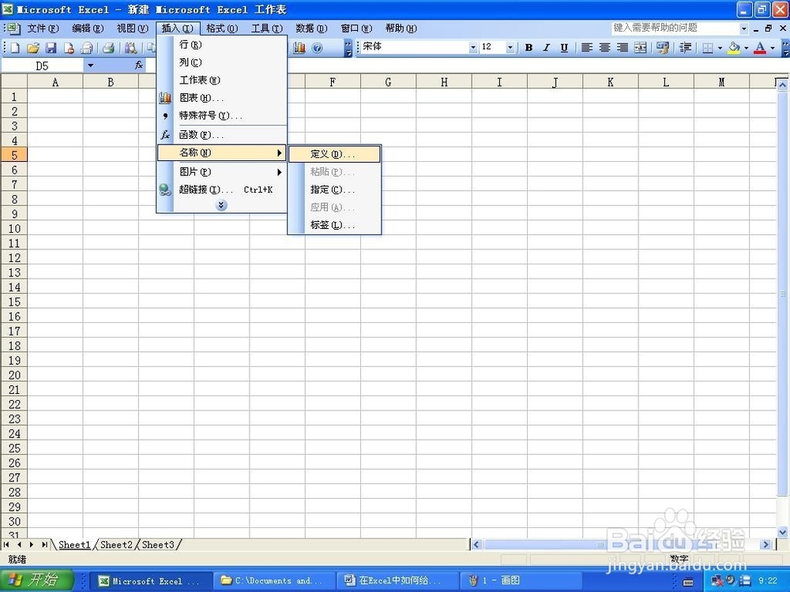
Task: Open the 帮助(H) menu
Action: click(x=401, y=28)
